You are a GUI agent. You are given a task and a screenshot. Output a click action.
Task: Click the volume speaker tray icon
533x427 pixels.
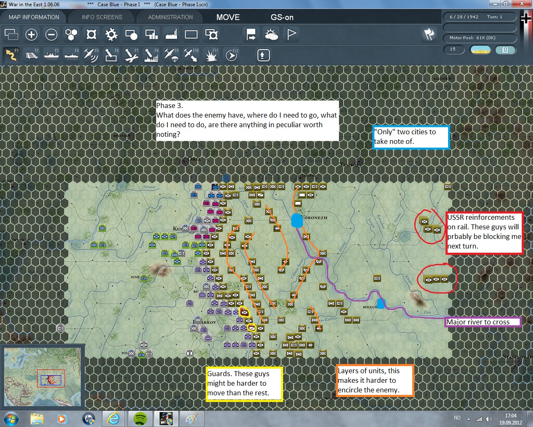489,419
